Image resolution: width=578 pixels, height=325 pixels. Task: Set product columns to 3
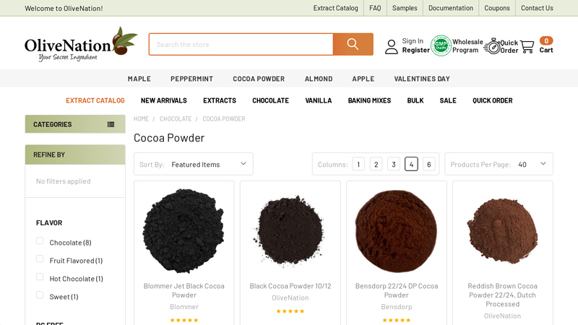pyautogui.click(x=394, y=164)
